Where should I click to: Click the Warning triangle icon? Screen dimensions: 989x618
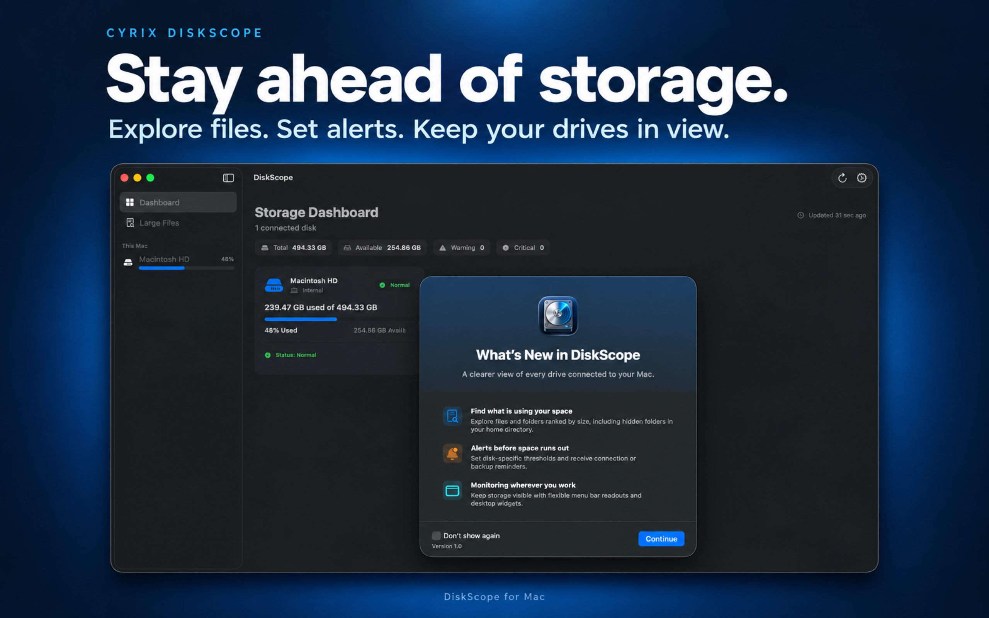point(443,248)
